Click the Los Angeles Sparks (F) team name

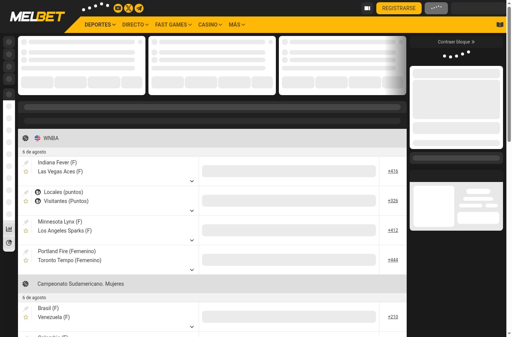pos(65,231)
